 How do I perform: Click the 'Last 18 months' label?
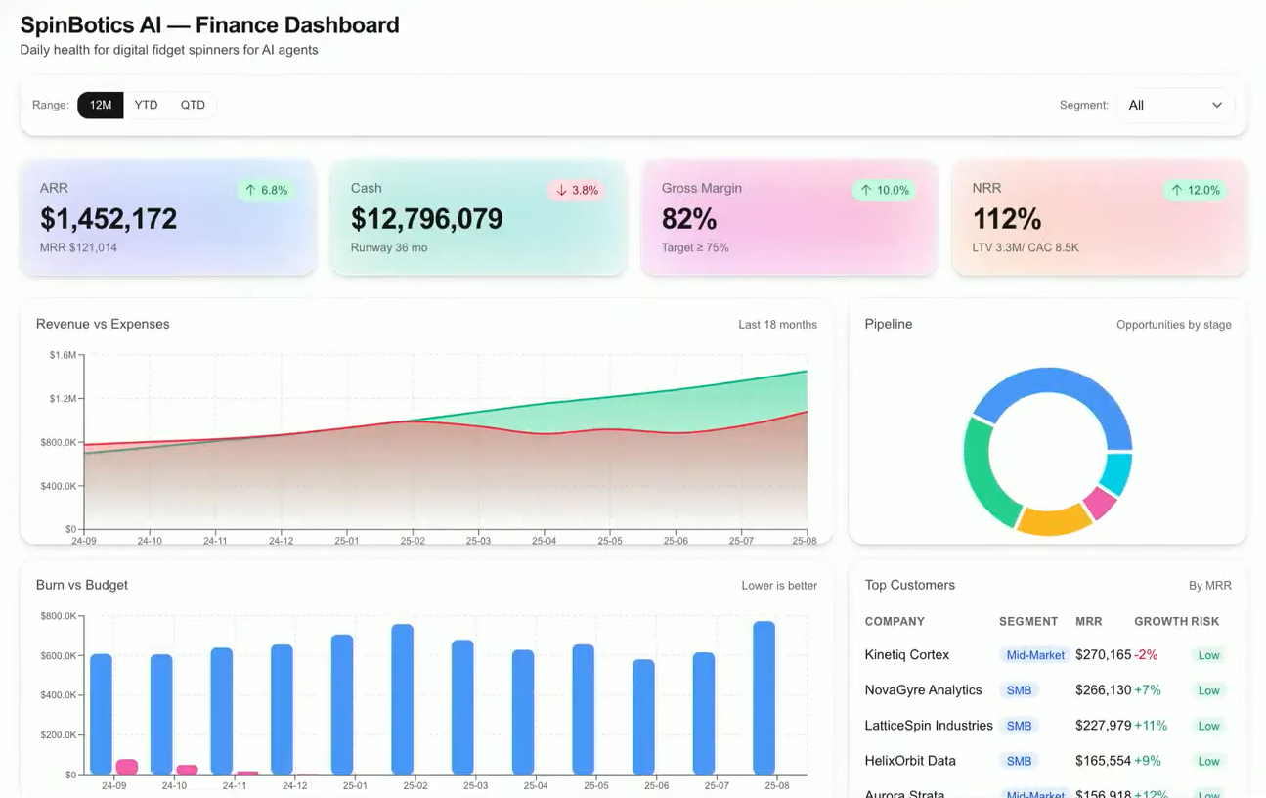tap(777, 325)
